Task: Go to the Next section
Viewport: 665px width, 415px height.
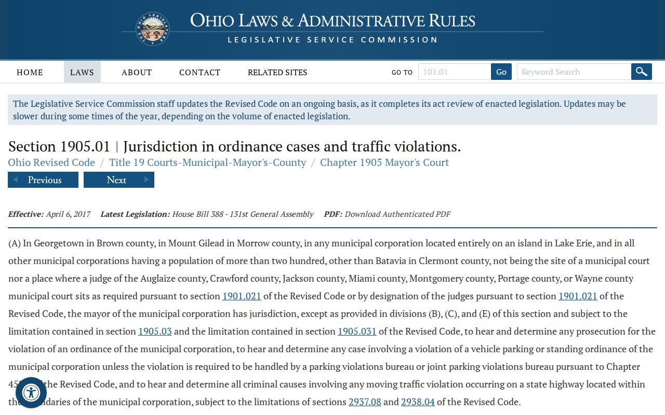Action: coord(119,180)
